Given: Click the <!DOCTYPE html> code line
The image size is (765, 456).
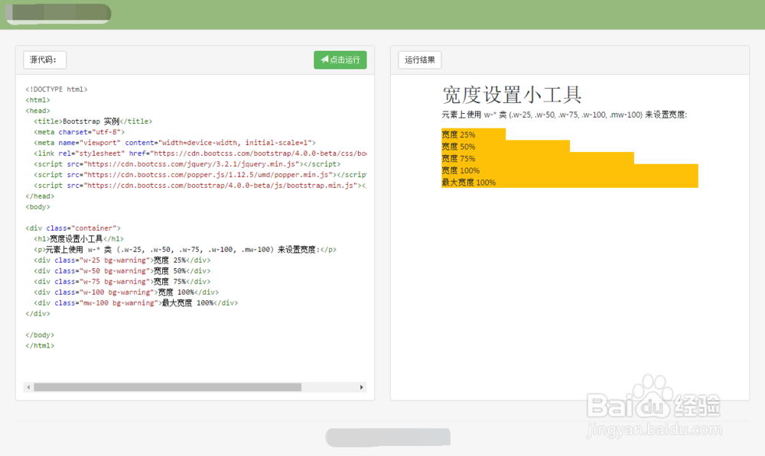Looking at the screenshot, I should pyautogui.click(x=57, y=89).
